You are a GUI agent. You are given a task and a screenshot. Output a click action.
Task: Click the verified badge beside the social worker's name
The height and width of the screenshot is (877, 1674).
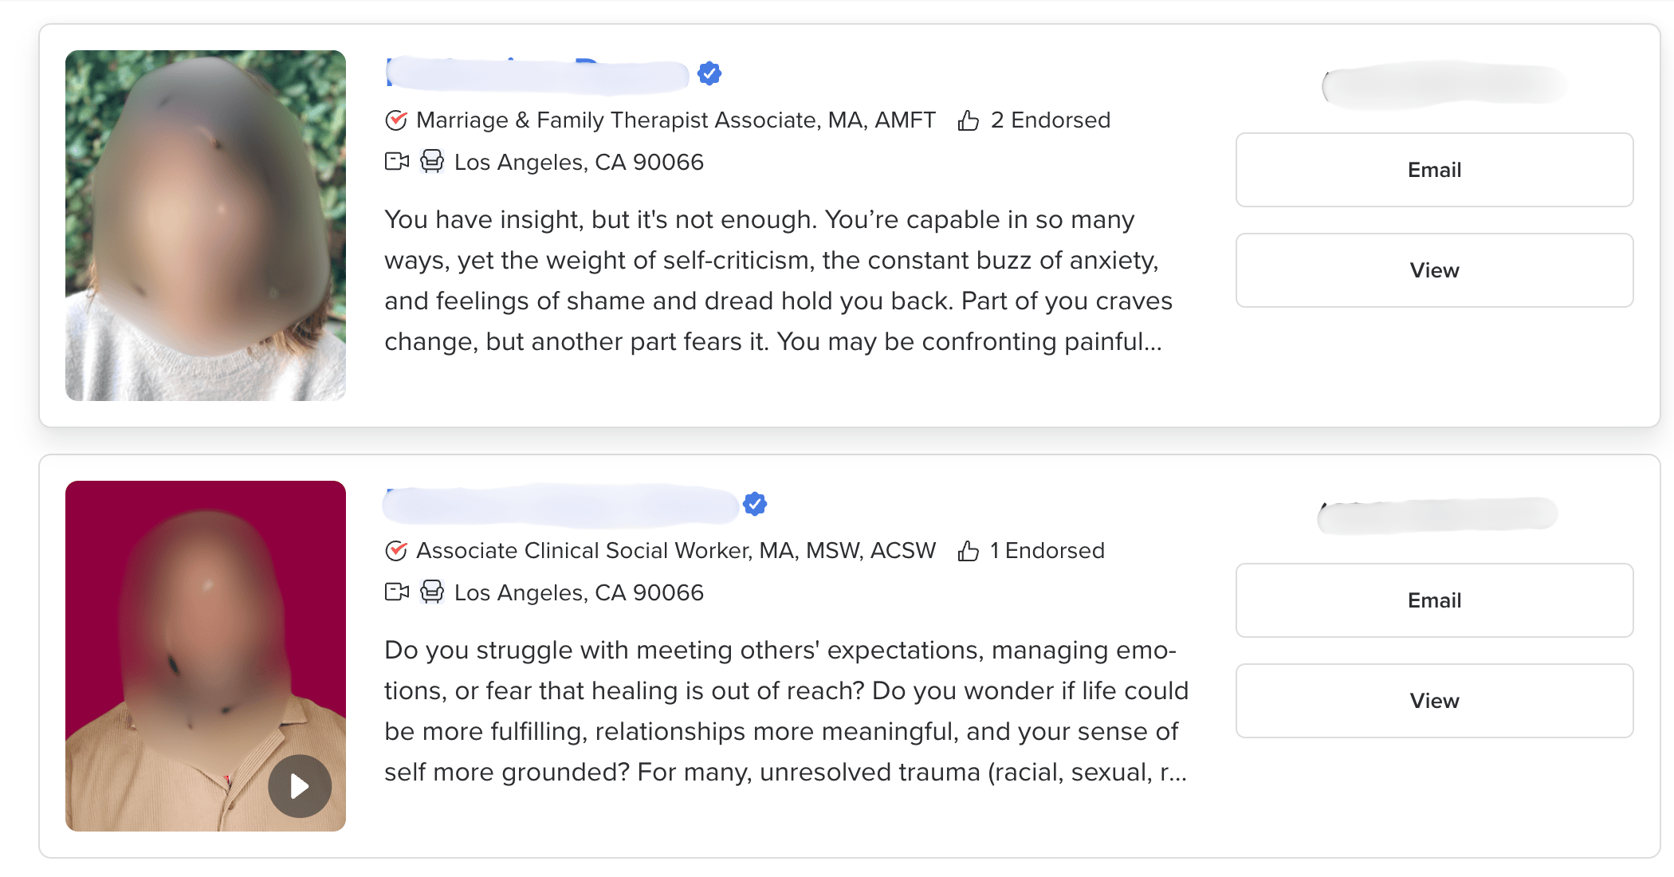[754, 504]
